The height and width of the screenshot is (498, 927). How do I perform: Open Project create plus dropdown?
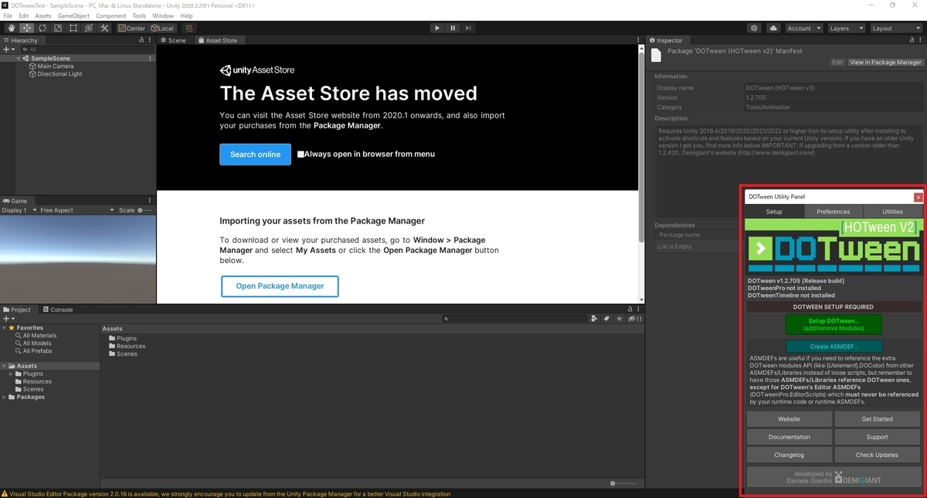click(8, 319)
